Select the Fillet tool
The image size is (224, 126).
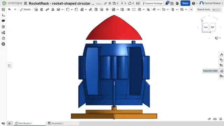coord(68,9)
